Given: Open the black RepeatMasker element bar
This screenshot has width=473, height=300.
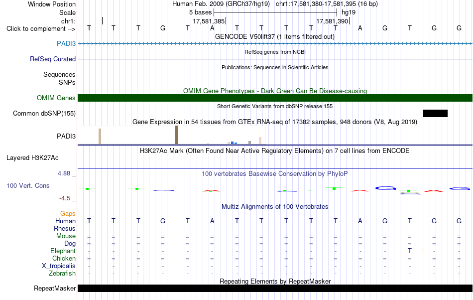Looking at the screenshot, I should point(275,288).
